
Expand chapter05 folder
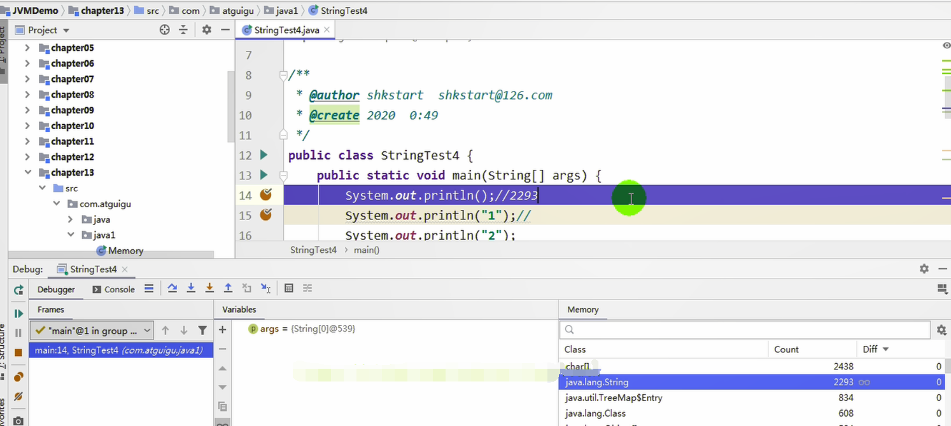tap(27, 48)
